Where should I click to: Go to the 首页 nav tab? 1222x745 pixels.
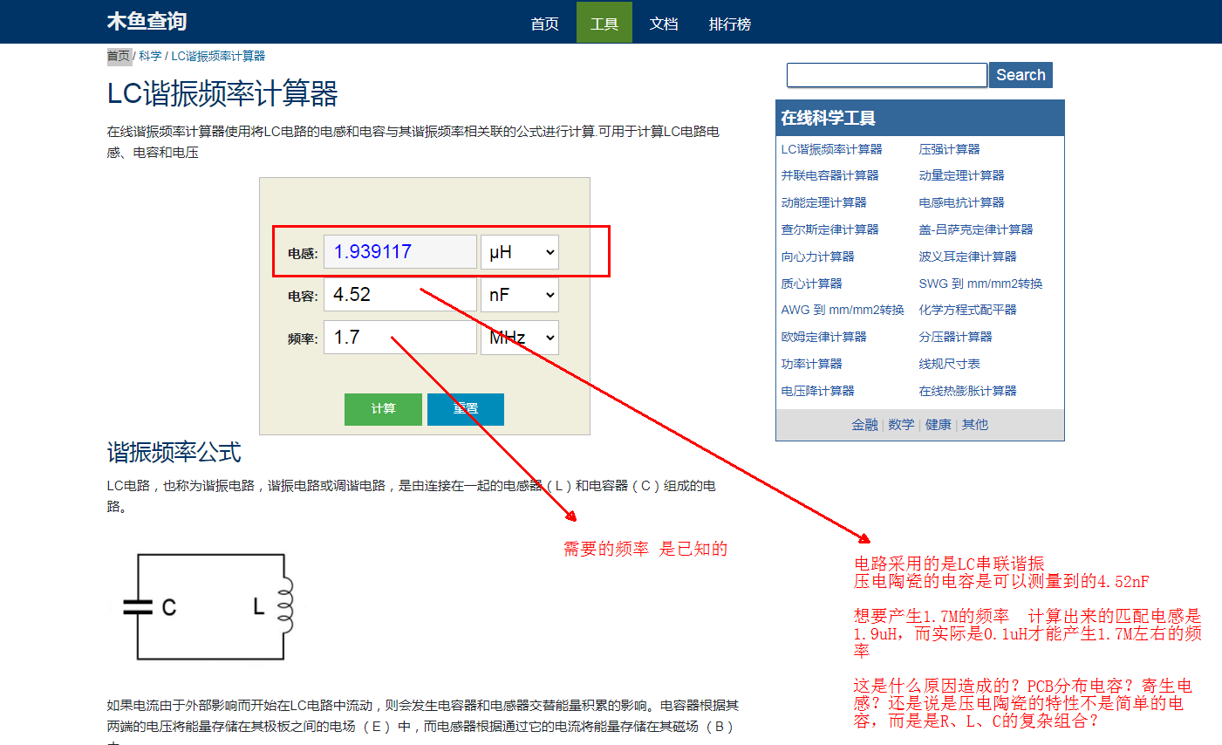click(545, 24)
